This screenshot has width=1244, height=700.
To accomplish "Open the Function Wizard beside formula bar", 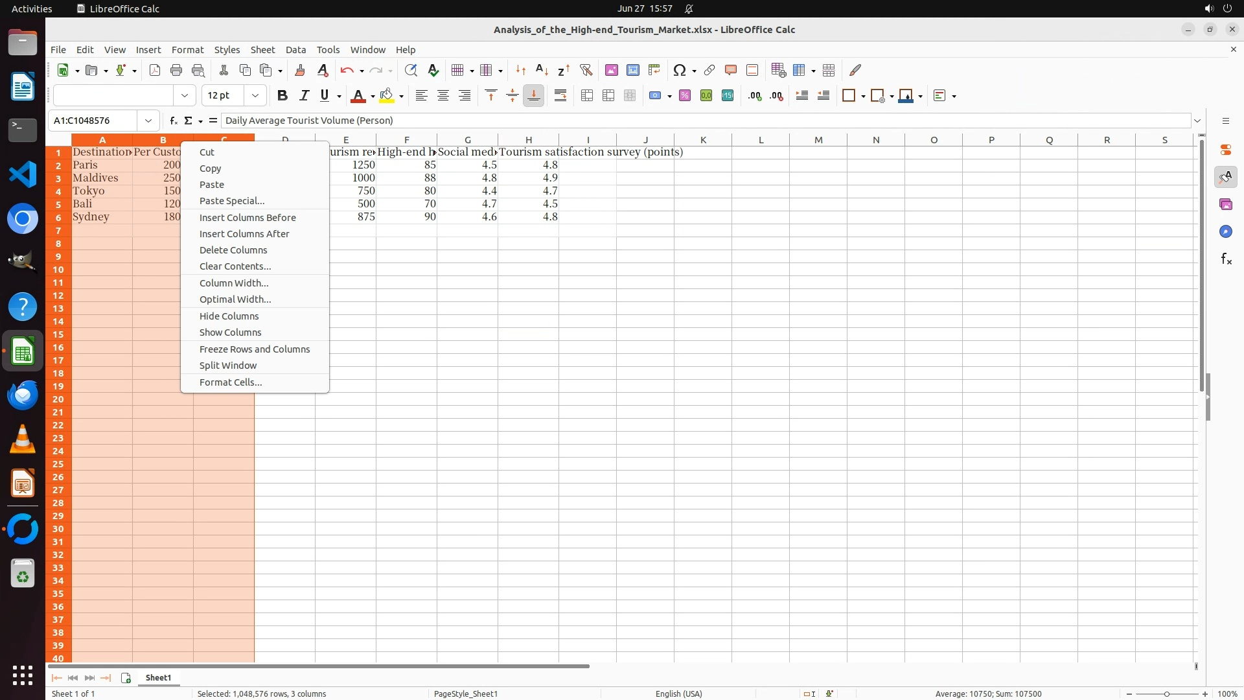I will 173,121.
